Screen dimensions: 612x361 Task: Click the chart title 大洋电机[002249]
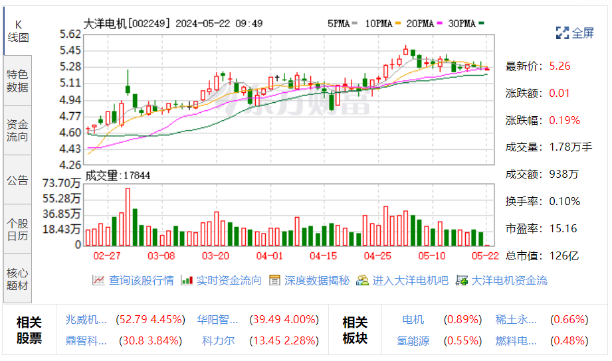click(x=127, y=23)
